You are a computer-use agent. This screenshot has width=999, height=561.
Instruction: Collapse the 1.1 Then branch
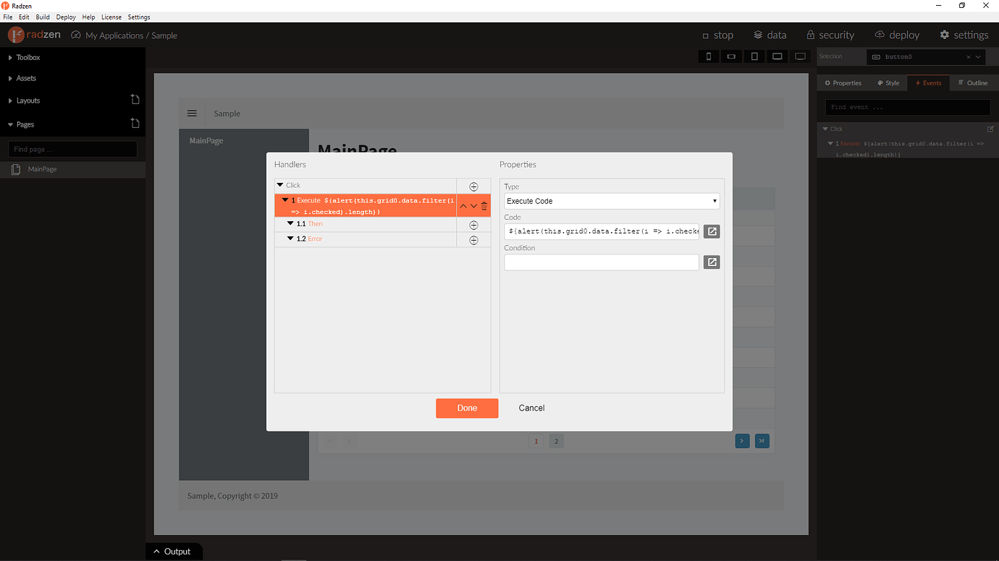tap(290, 223)
